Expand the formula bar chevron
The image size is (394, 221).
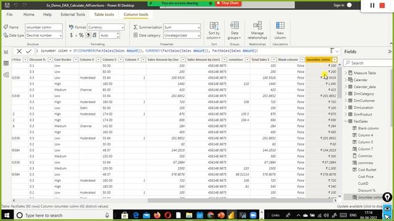click(x=337, y=52)
